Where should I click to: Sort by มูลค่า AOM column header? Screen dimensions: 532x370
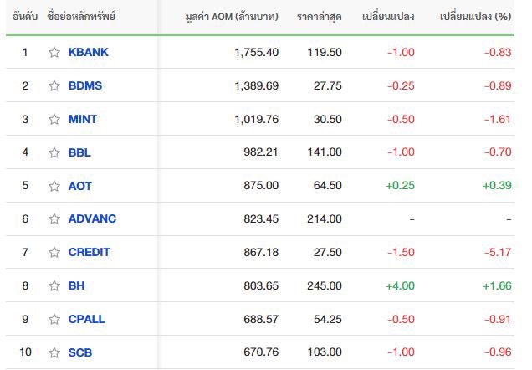click(232, 16)
